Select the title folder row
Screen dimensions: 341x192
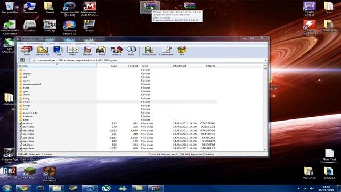[117, 119]
